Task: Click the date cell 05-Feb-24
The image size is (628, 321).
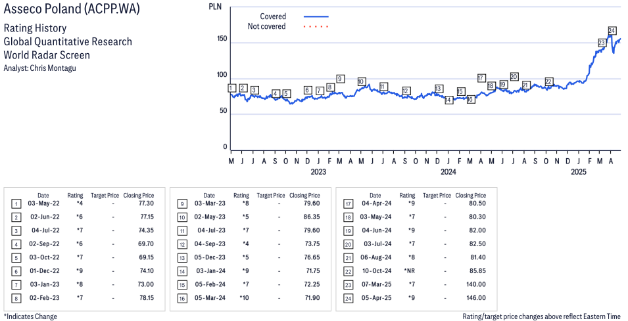Action: click(x=210, y=284)
